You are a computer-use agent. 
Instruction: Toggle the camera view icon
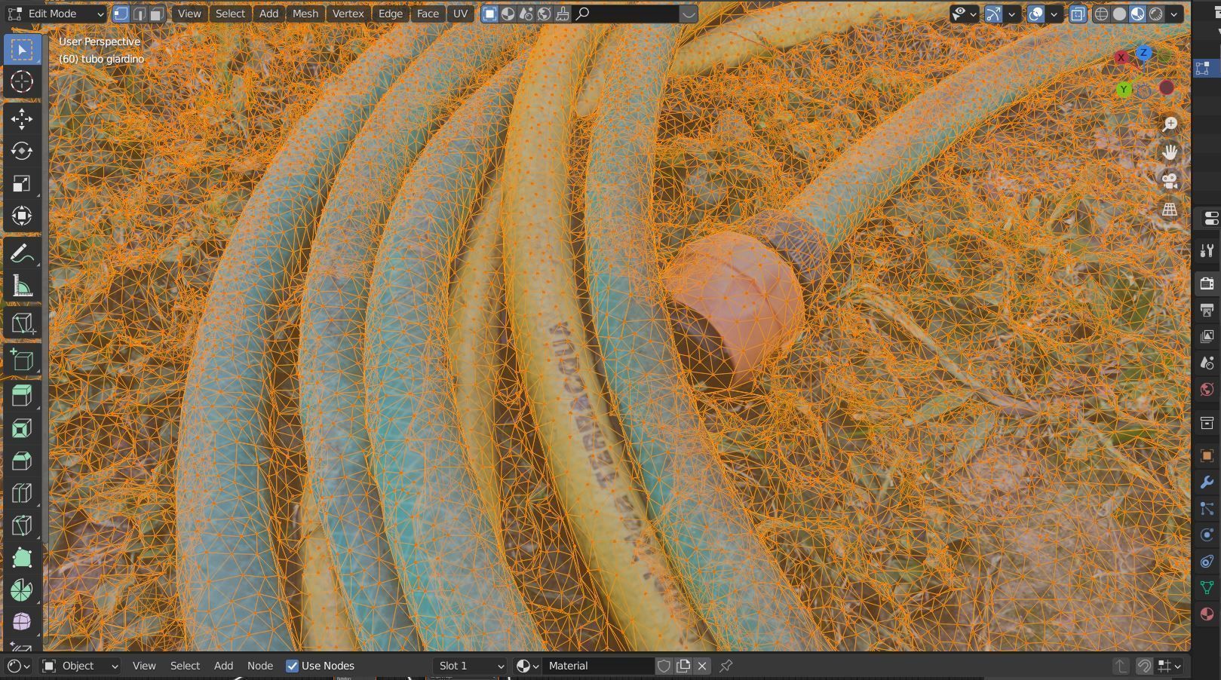click(x=1170, y=181)
